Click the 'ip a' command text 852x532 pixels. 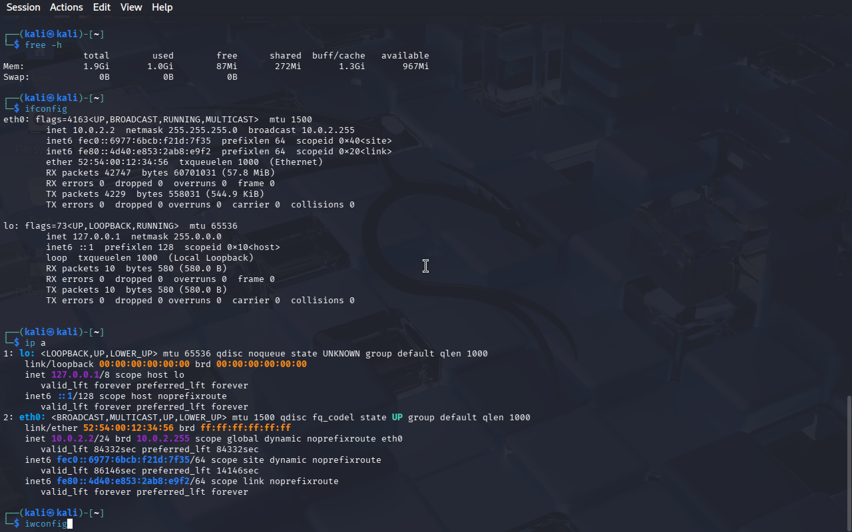[35, 343]
